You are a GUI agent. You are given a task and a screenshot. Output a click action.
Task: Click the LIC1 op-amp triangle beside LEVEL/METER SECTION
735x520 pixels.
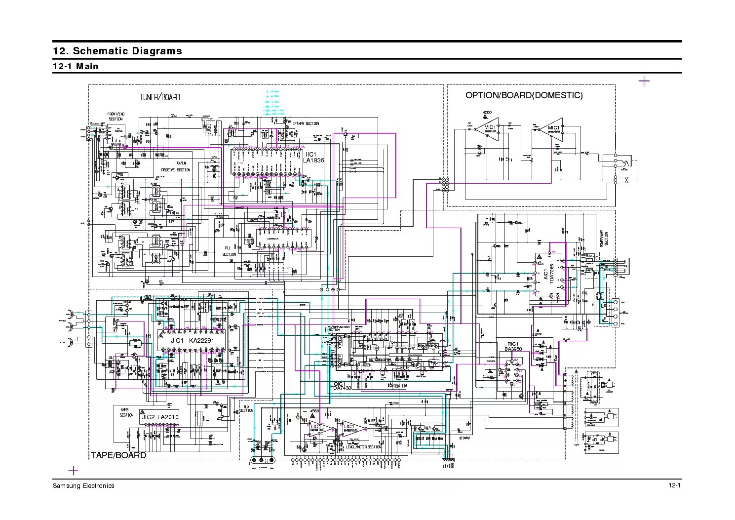(x=354, y=429)
